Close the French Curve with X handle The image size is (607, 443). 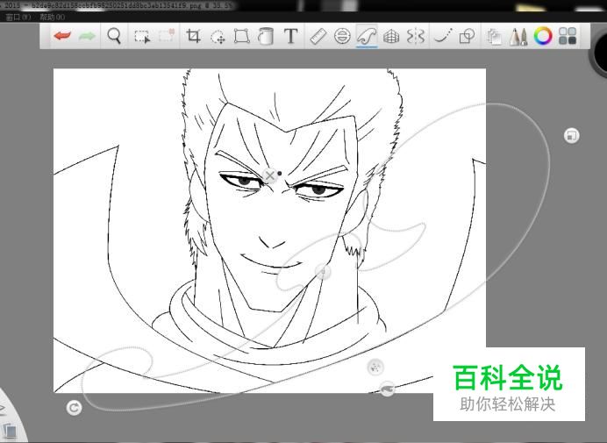click(x=270, y=175)
